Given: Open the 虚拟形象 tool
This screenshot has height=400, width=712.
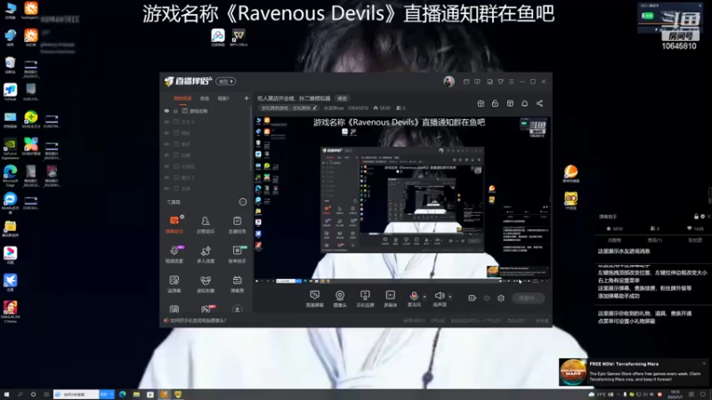Looking at the screenshot, I should click(x=206, y=284).
